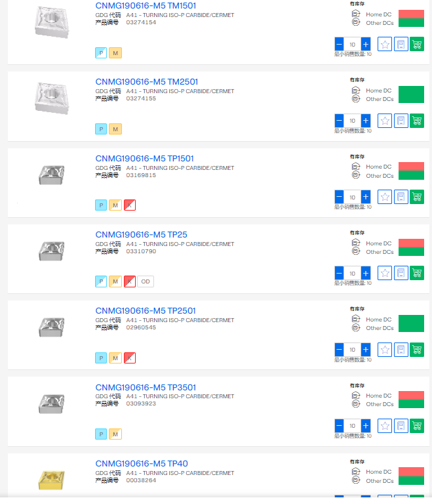The height and width of the screenshot is (498, 432).
Task: Click the red K material tag on TP1501
Action: point(130,205)
